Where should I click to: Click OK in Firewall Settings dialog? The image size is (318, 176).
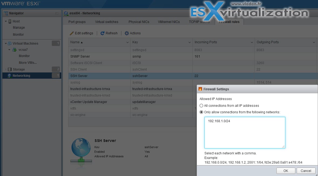point(286,171)
